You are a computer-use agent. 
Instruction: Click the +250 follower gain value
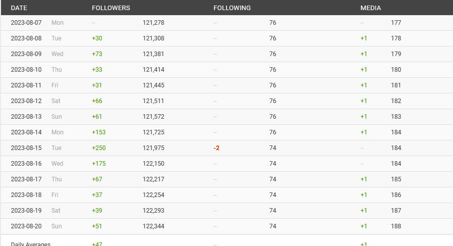99,148
